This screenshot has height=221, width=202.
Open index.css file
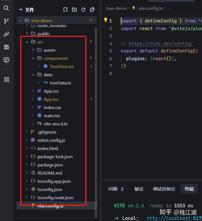point(52,107)
